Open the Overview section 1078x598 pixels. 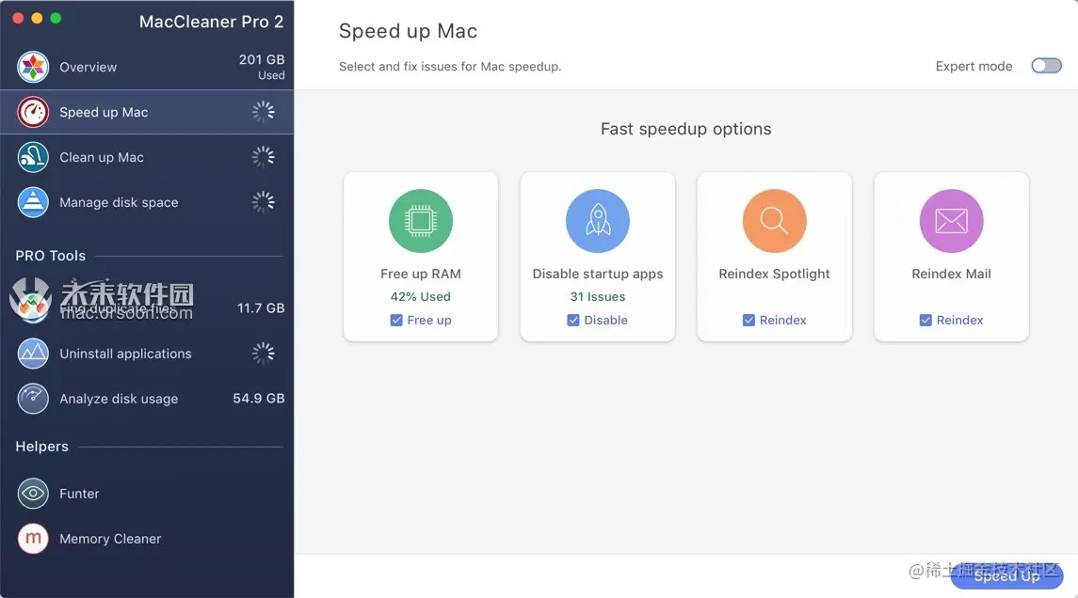(147, 67)
